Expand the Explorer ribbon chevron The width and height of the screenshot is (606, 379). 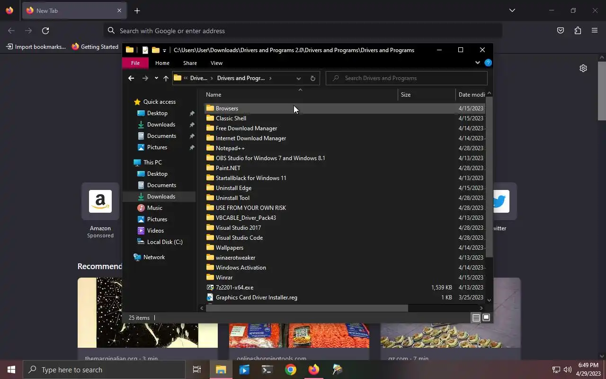coord(477,63)
